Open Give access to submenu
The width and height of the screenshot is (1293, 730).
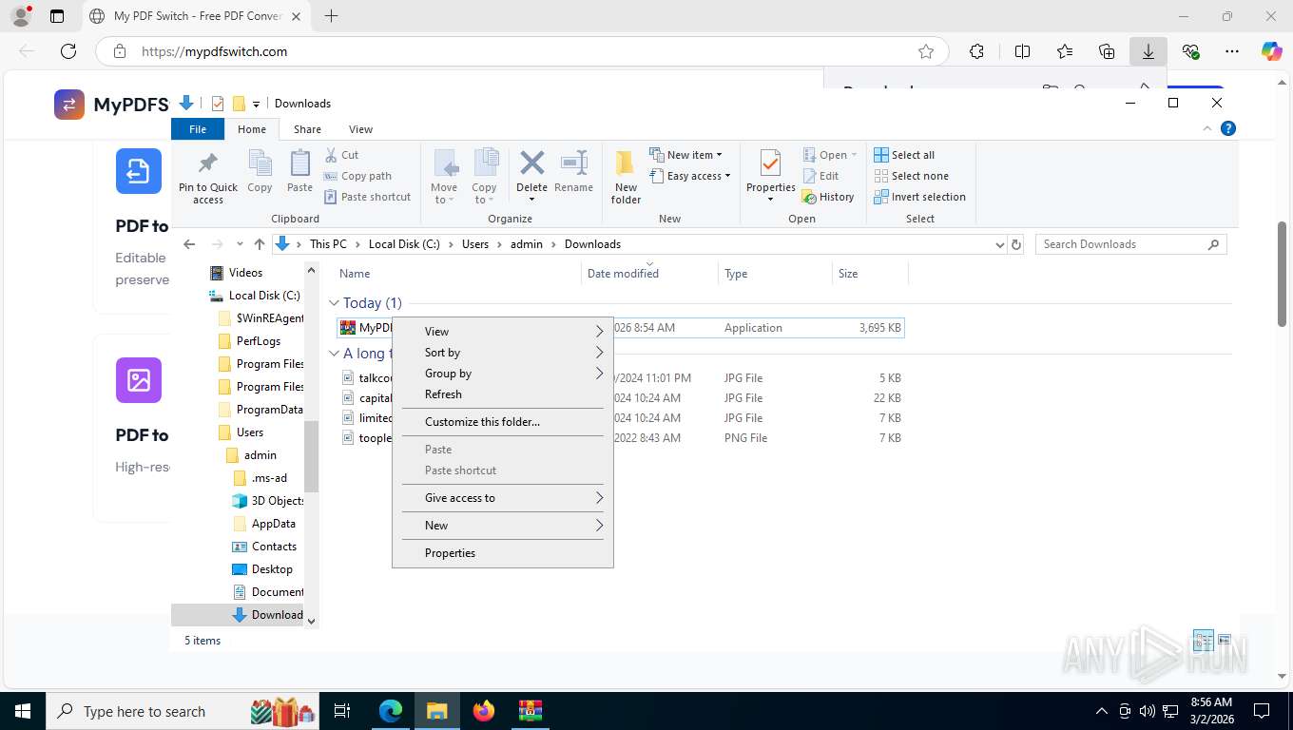pyautogui.click(x=502, y=498)
